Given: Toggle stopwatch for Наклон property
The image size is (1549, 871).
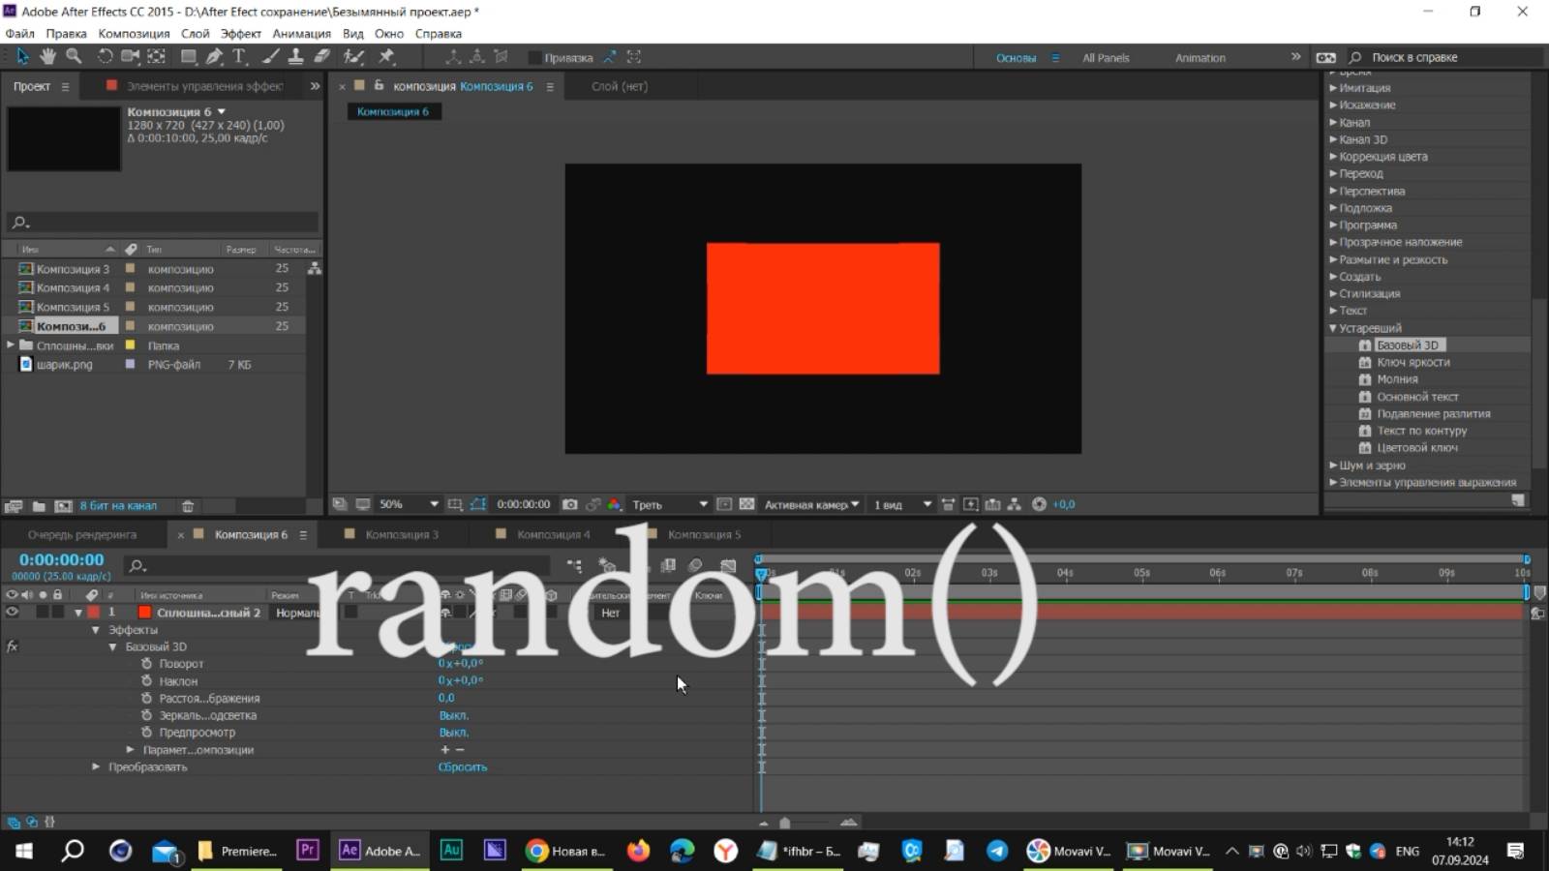Looking at the screenshot, I should (x=146, y=681).
